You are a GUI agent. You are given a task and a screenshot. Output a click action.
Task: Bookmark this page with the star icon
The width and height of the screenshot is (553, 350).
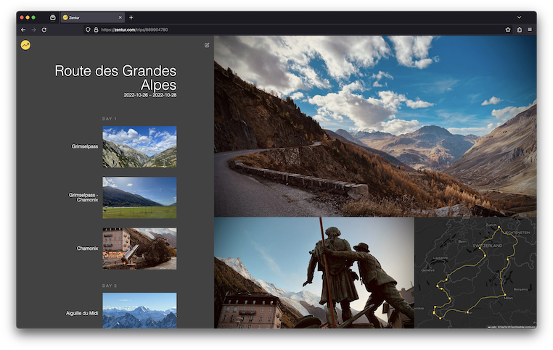[x=508, y=30]
